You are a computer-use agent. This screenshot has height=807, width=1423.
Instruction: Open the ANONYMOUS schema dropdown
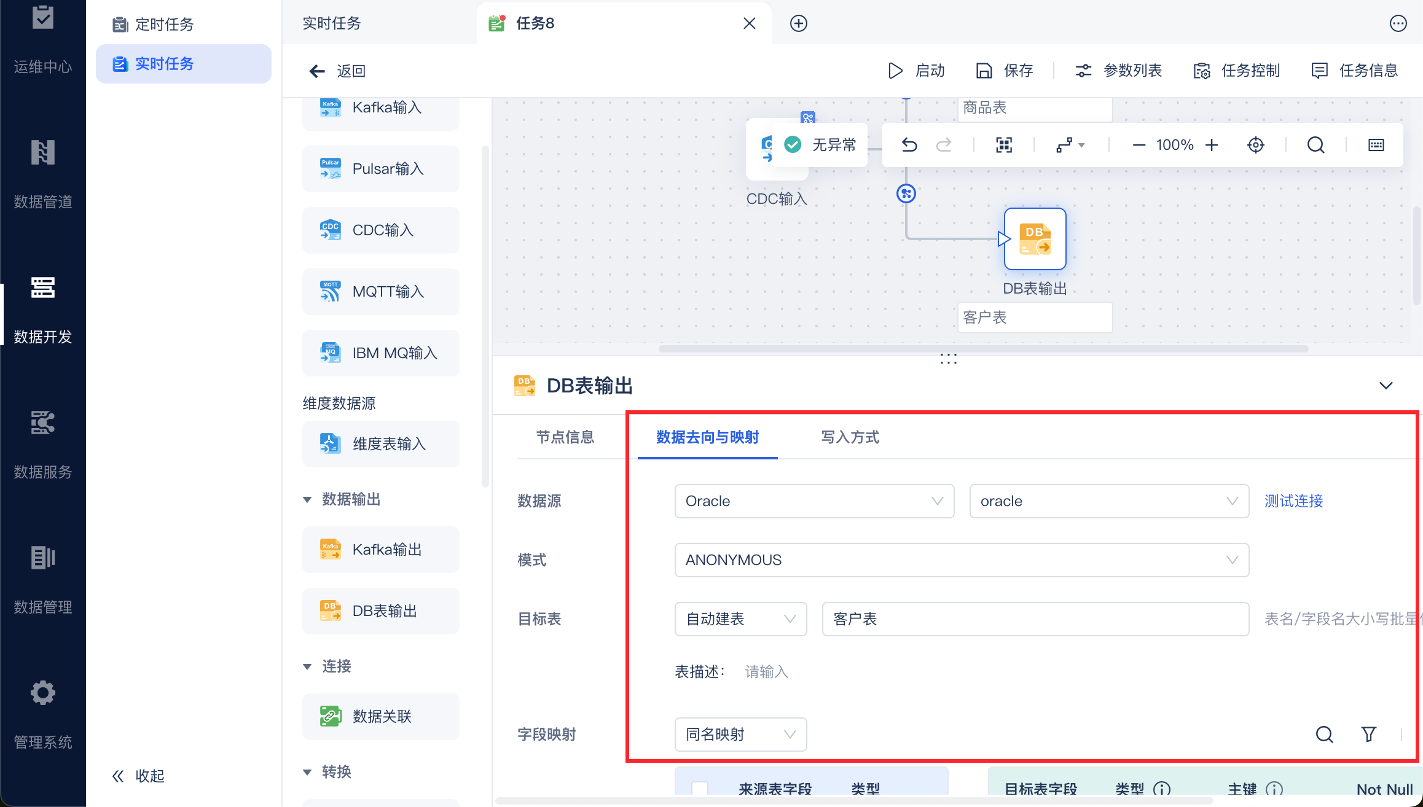coord(962,560)
